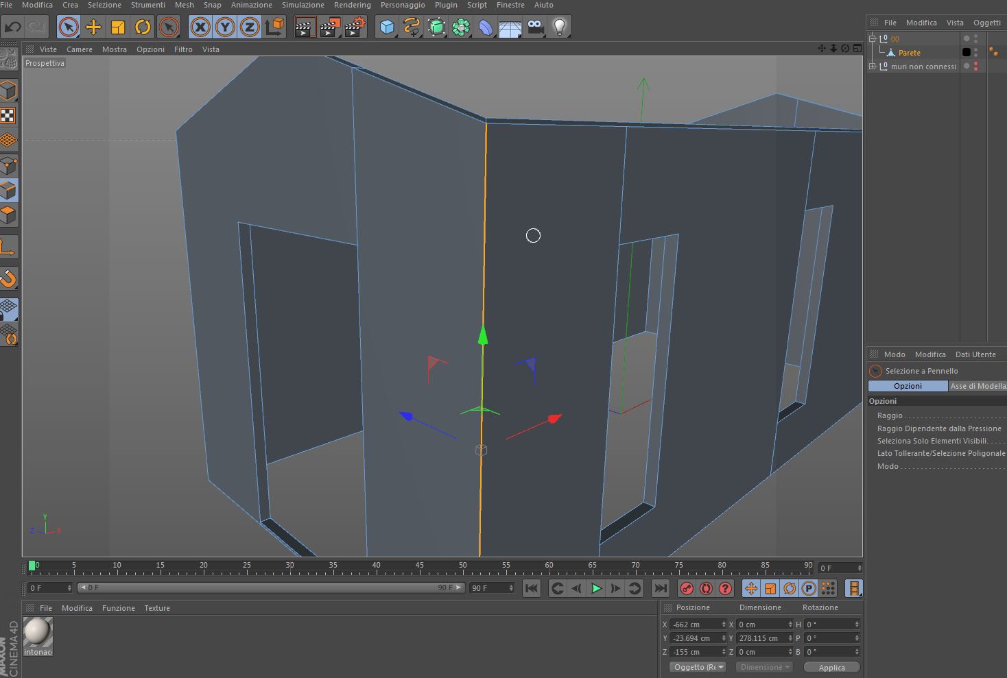Toggle the Z axis lock
This screenshot has width=1007, height=678.
point(250,27)
